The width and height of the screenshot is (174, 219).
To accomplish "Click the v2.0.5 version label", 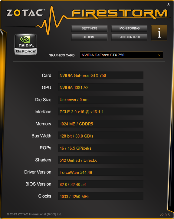I will [165, 215].
